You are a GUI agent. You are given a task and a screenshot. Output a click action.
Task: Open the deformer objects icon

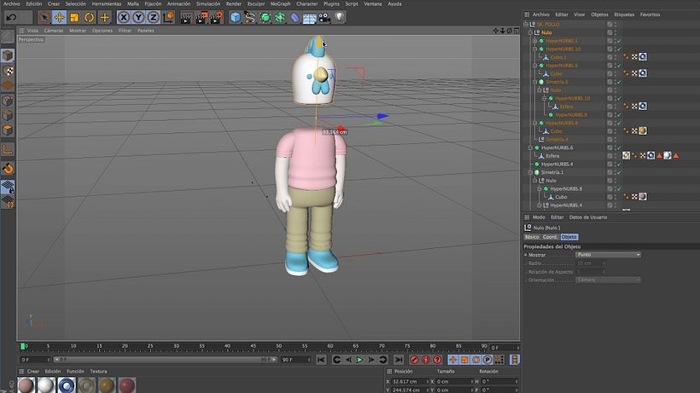[295, 17]
